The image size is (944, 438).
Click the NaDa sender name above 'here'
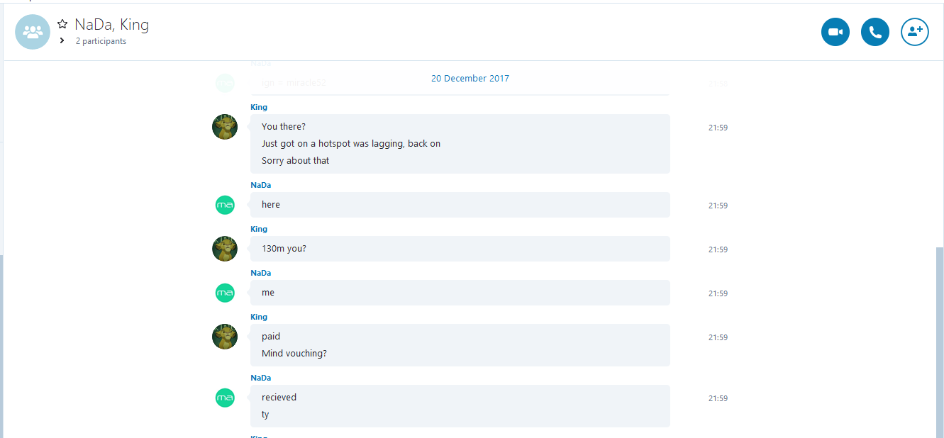(x=261, y=185)
